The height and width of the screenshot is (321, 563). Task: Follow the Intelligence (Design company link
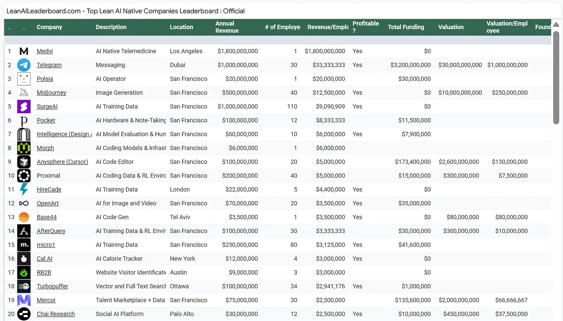[64, 134]
